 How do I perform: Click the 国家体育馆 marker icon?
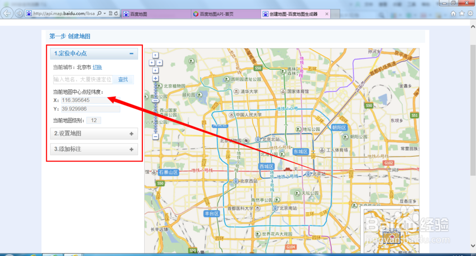pyautogui.click(x=283, y=91)
